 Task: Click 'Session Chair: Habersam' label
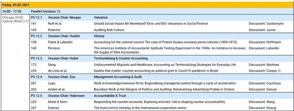(66, 96)
